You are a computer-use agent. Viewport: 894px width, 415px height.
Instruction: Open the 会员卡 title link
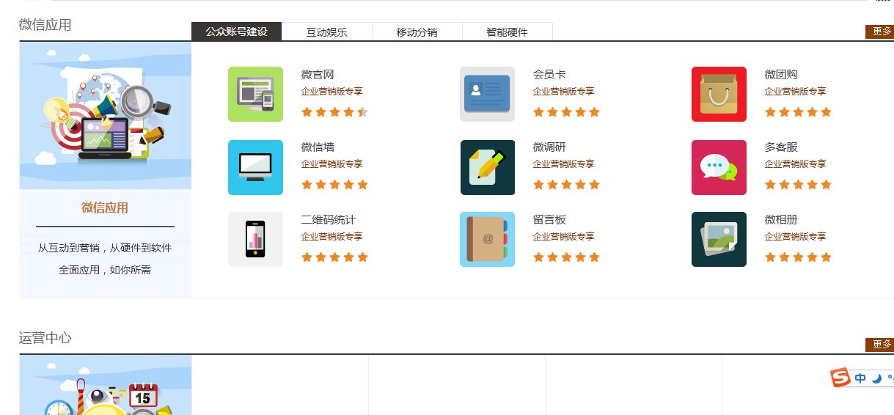(x=549, y=74)
